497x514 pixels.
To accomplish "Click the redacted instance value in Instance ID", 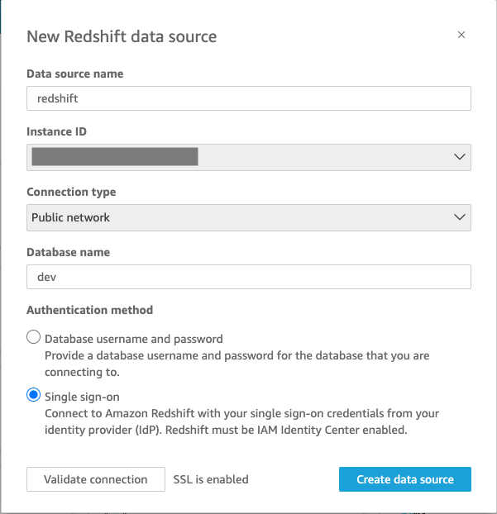I will point(114,157).
